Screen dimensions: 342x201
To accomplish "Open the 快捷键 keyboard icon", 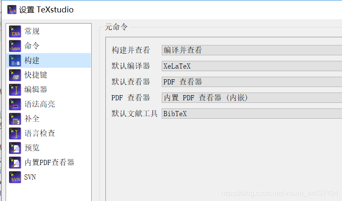I will pos(15,75).
